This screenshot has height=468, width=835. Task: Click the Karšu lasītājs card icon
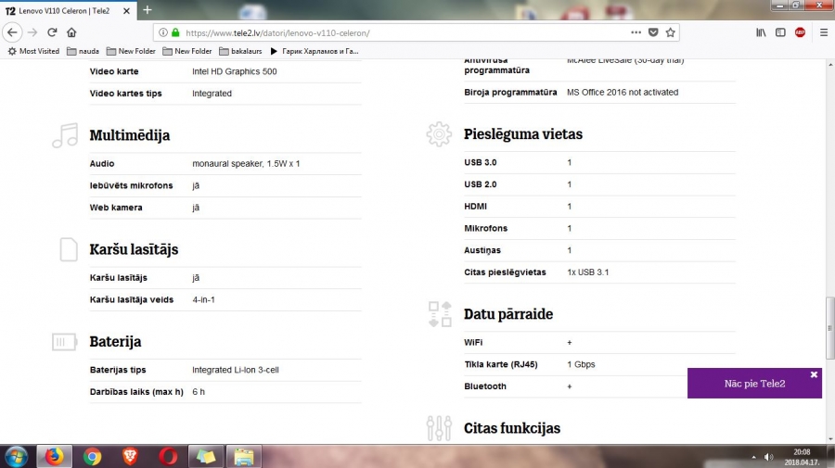click(69, 249)
